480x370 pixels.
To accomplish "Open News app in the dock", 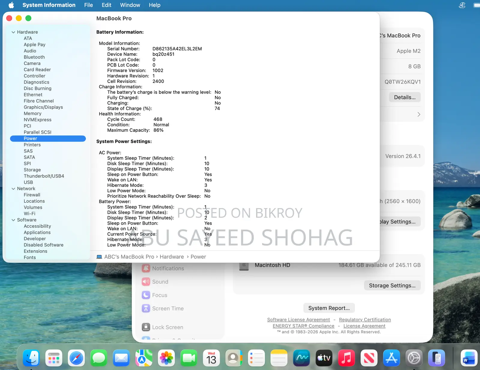I will (x=369, y=358).
